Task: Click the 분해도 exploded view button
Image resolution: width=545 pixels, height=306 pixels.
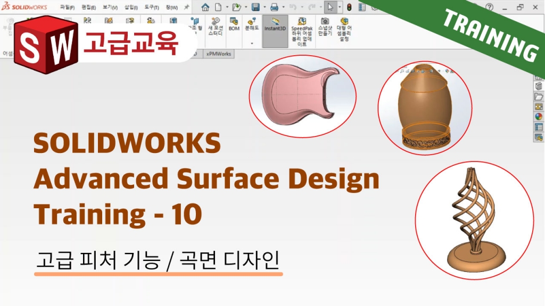Action: coord(252,24)
